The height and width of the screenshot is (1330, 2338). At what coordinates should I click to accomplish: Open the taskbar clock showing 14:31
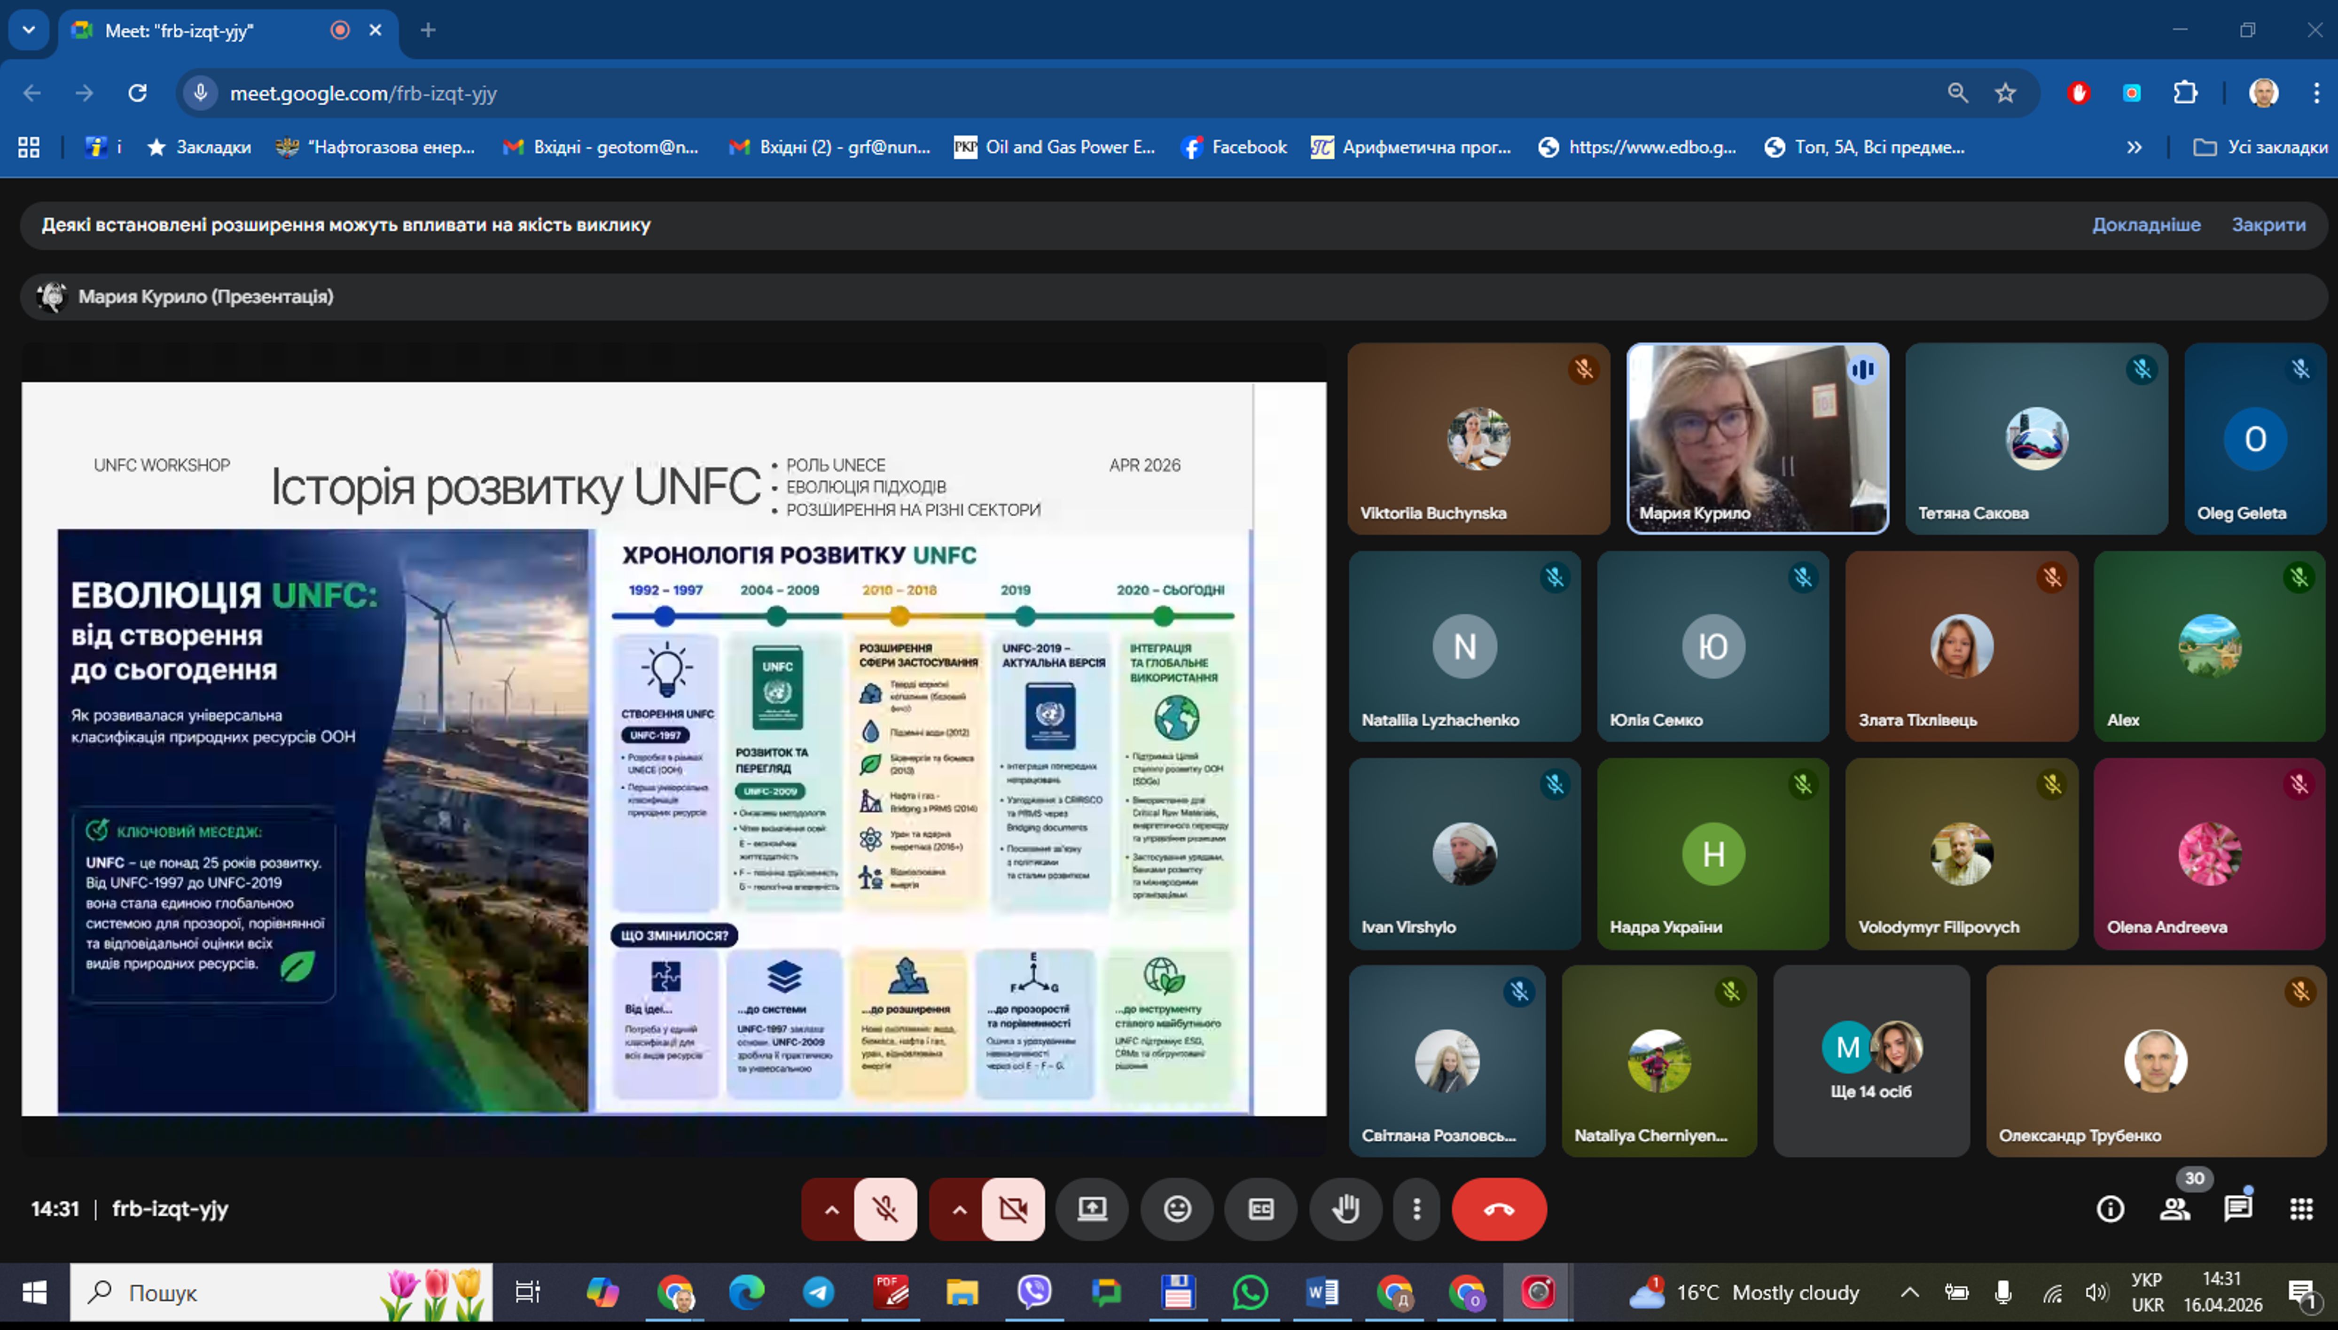[x=2222, y=1291]
